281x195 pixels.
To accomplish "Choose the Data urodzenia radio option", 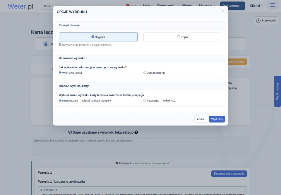I will [x=145, y=73].
